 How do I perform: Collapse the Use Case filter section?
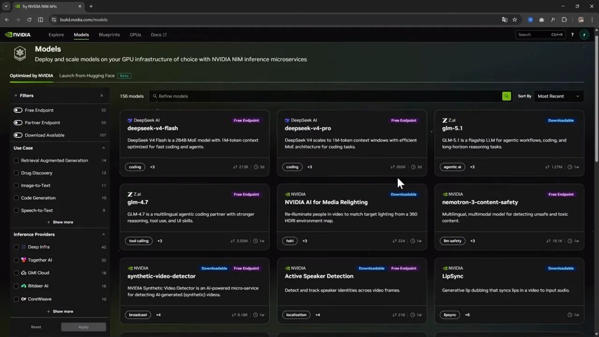103,148
